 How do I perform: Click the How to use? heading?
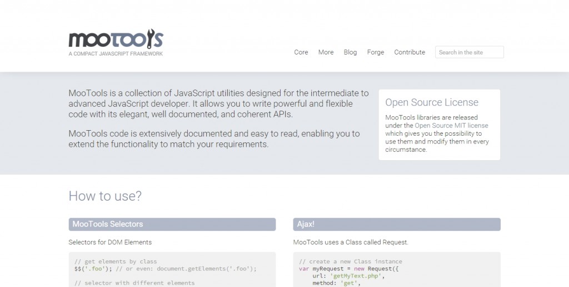point(105,196)
